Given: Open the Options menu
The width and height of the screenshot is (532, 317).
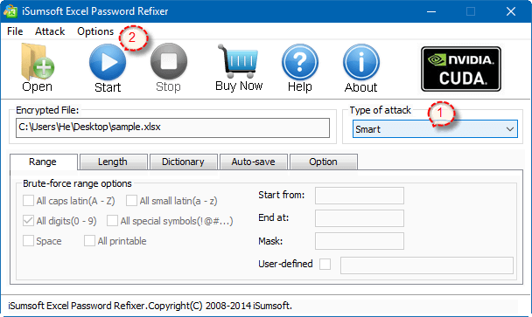Looking at the screenshot, I should pyautogui.click(x=95, y=31).
